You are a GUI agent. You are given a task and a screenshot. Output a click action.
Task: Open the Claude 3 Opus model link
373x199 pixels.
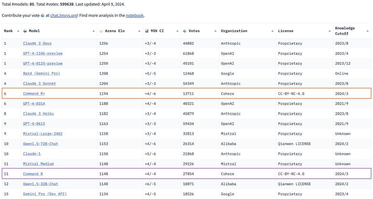click(37, 43)
